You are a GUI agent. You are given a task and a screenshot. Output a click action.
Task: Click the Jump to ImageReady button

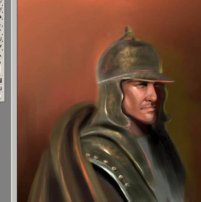pos(1,97)
